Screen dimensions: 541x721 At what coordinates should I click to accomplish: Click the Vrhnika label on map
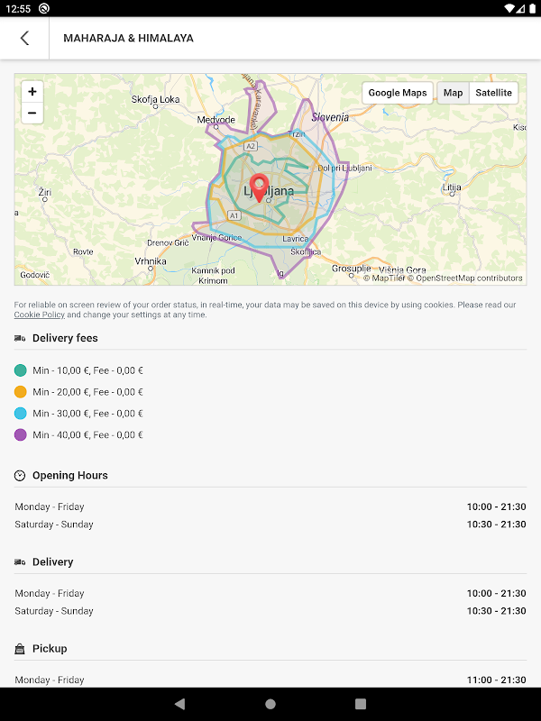tap(151, 261)
